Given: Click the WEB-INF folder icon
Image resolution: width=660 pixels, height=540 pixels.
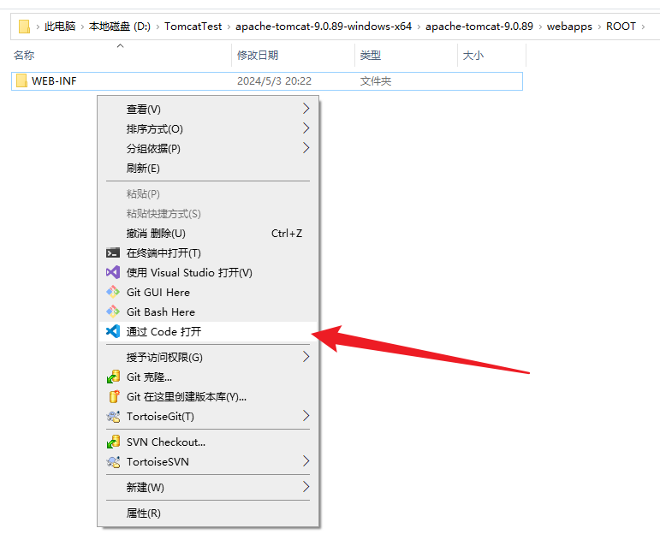Looking at the screenshot, I should click(21, 80).
